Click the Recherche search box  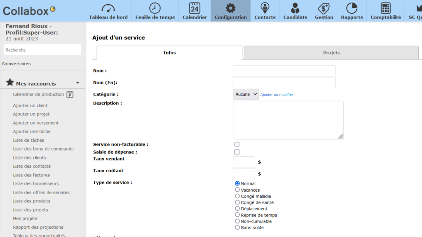coord(42,50)
